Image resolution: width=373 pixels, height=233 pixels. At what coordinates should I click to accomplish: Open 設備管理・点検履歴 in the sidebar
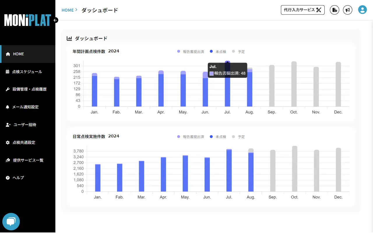coord(29,89)
